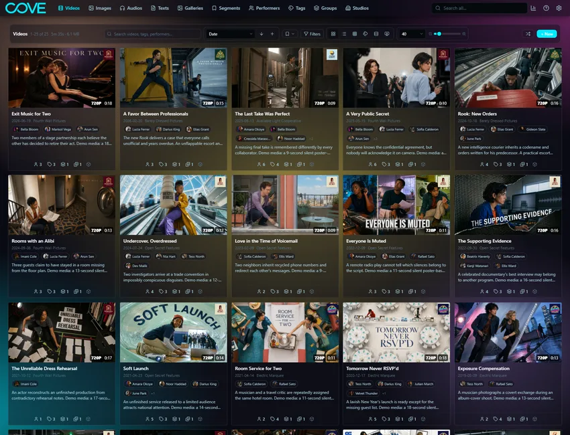570x435 pixels.
Task: Open the Filters button
Action: click(312, 33)
